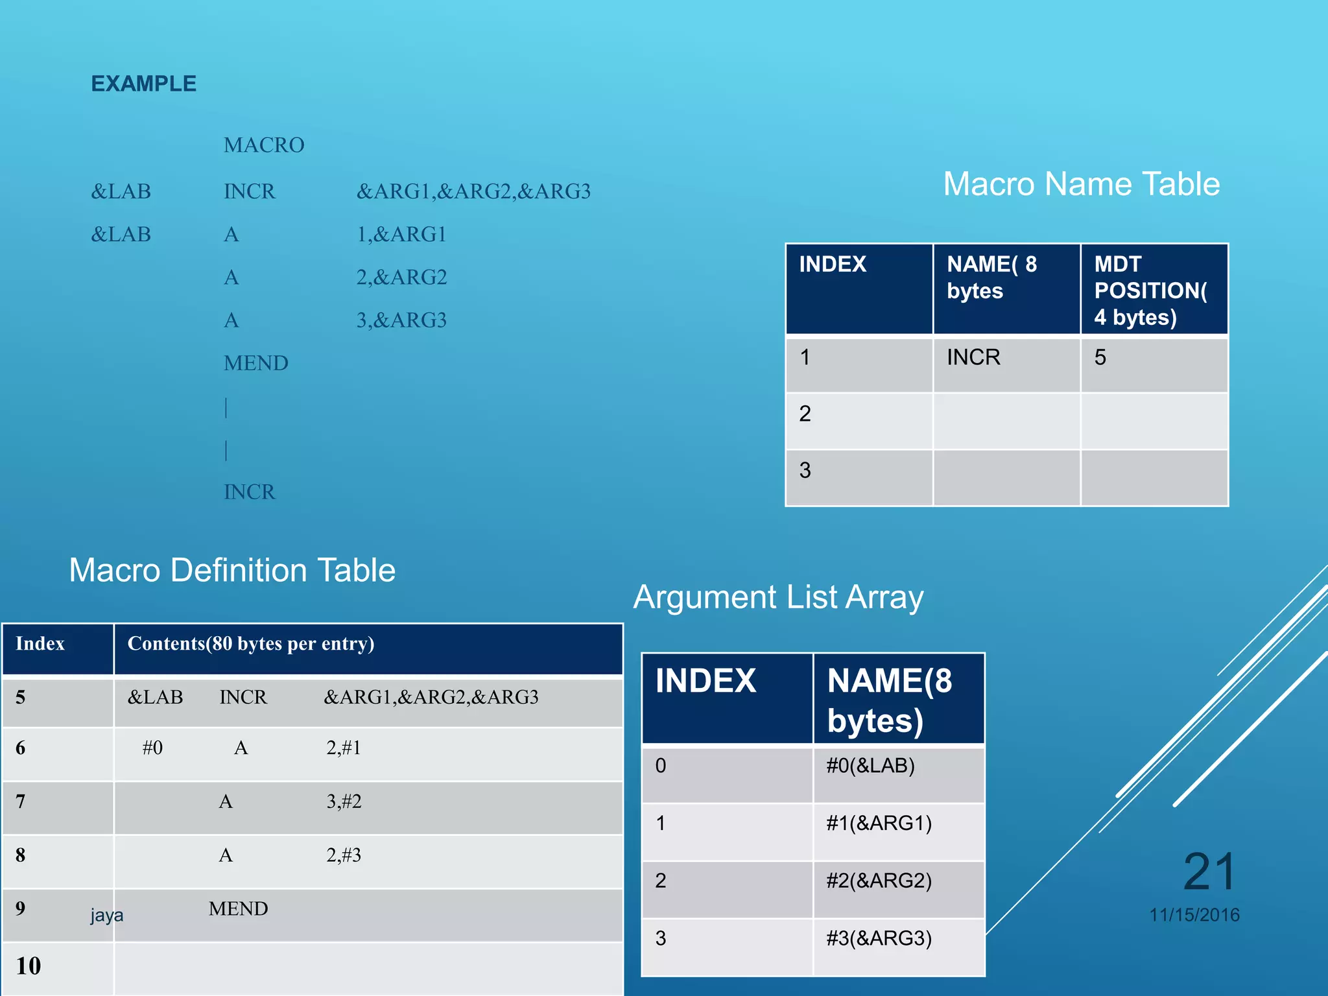This screenshot has height=996, width=1328.
Task: Select index 2 row in Macro Name Table
Action: [x=1006, y=421]
